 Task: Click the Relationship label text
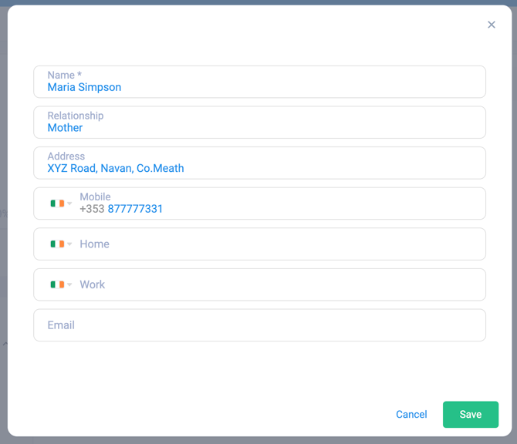[x=76, y=116]
